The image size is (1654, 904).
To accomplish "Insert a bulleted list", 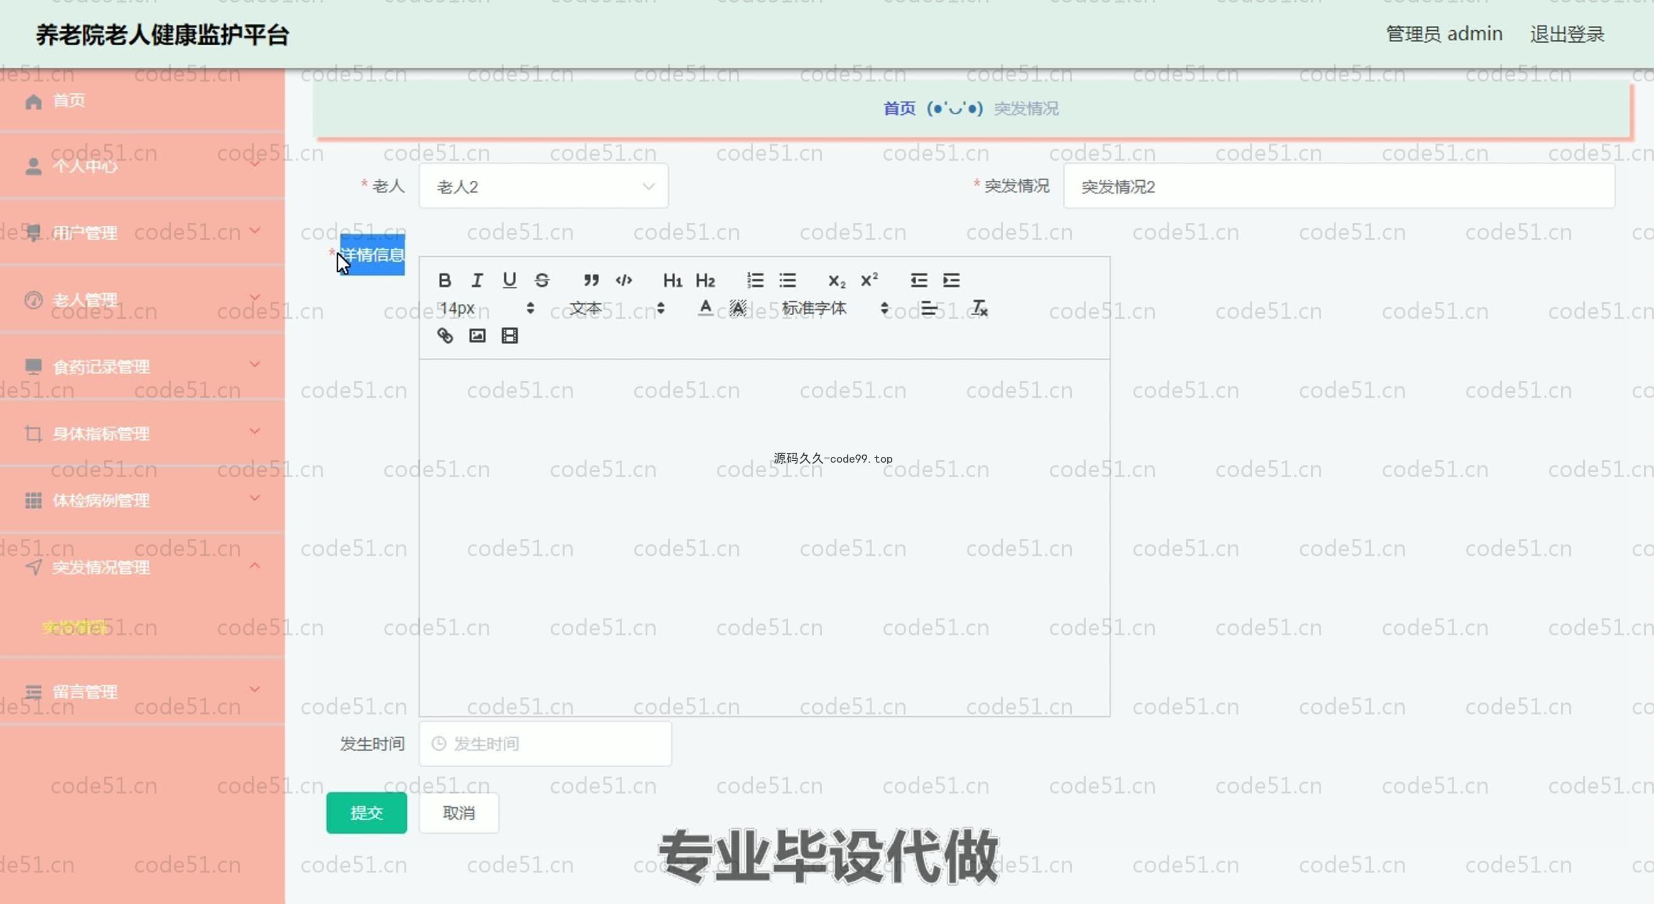I will (x=788, y=281).
